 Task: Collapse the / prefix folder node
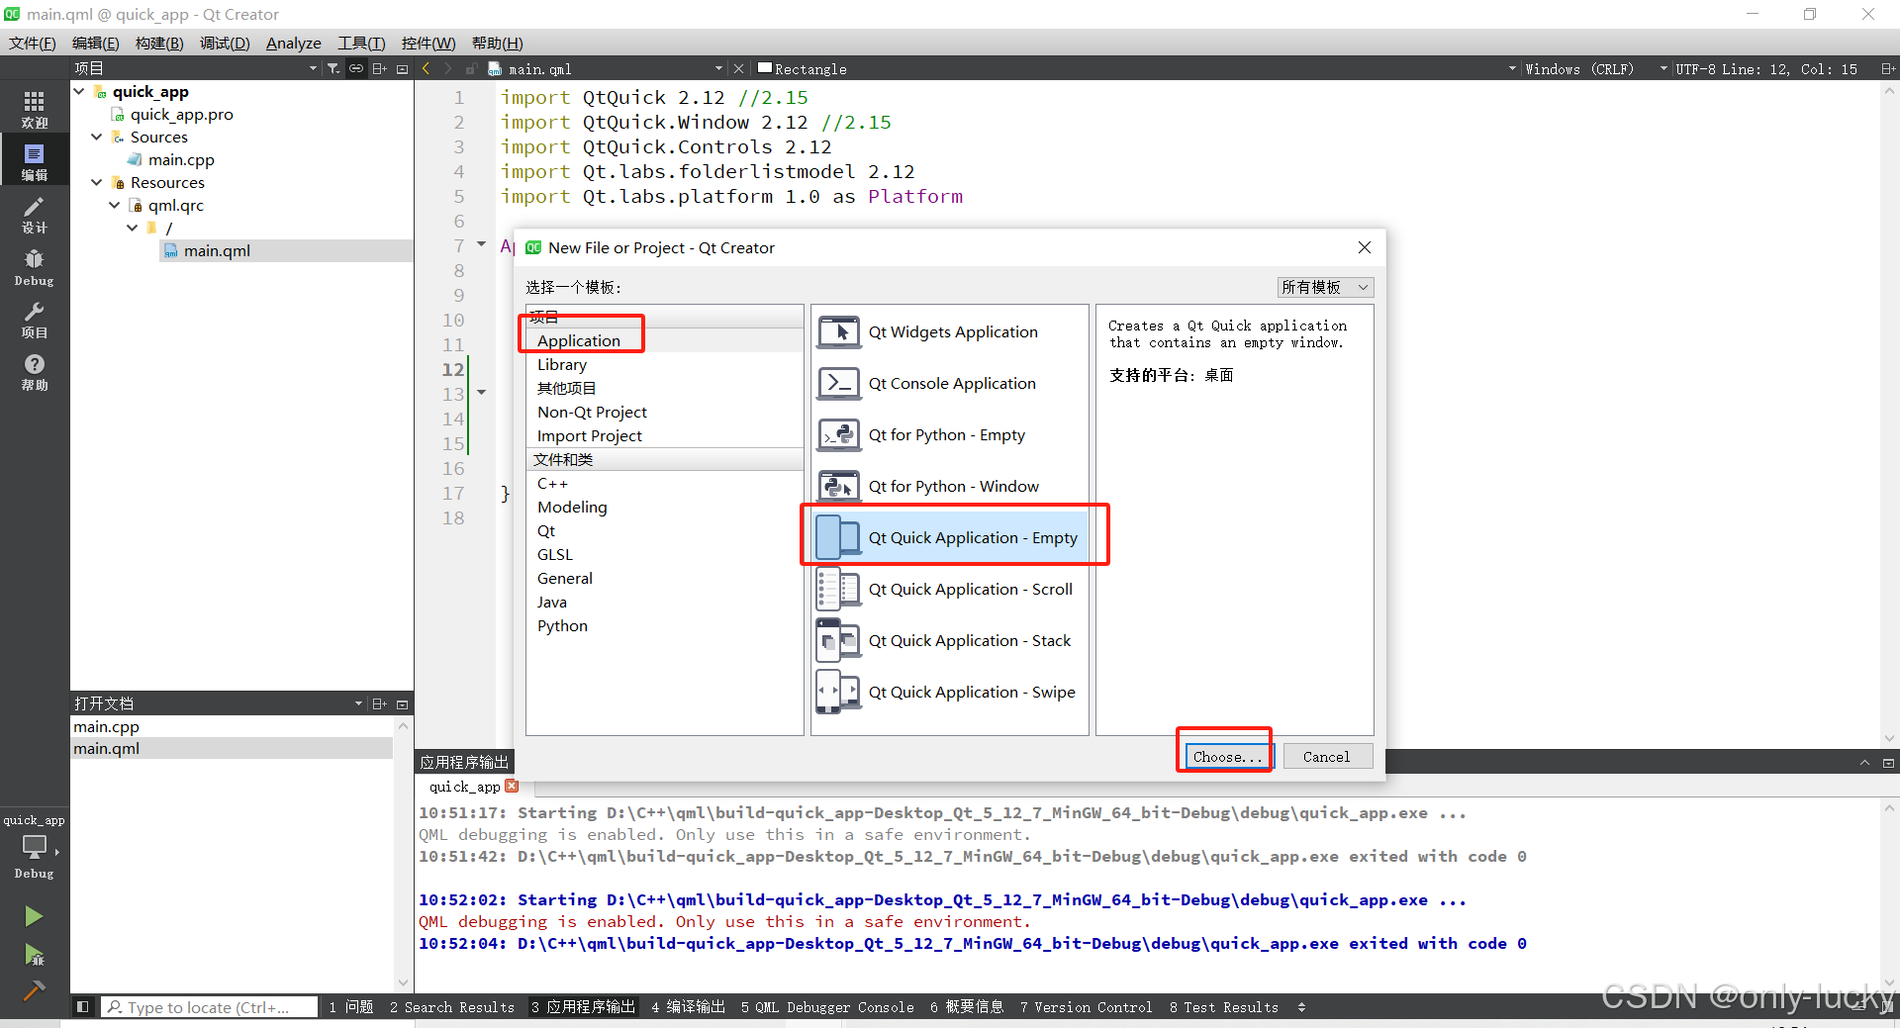click(x=133, y=228)
